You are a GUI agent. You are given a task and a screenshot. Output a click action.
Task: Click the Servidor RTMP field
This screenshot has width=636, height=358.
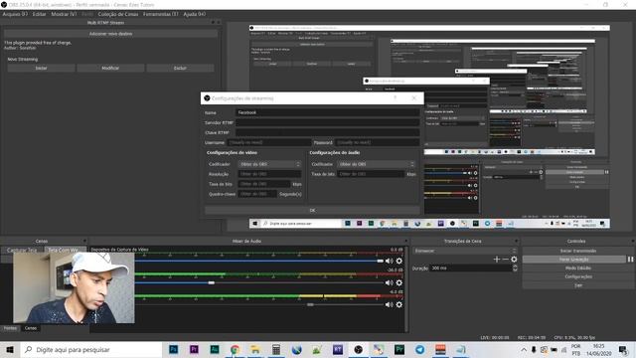point(327,122)
